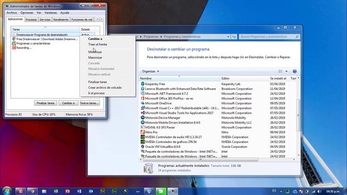Click the Nitro Pro program icon

click(x=143, y=132)
